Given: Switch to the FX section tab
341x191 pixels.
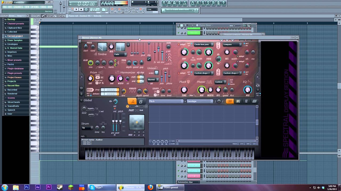Looking at the screenshot, I should pyautogui.click(x=246, y=101).
